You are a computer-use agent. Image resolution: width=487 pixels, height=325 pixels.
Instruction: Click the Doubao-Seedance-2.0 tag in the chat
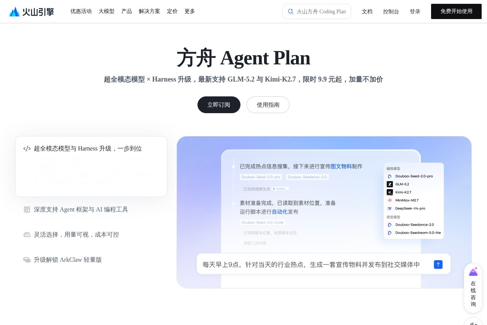(307, 177)
